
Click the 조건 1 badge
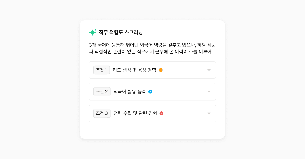click(101, 70)
